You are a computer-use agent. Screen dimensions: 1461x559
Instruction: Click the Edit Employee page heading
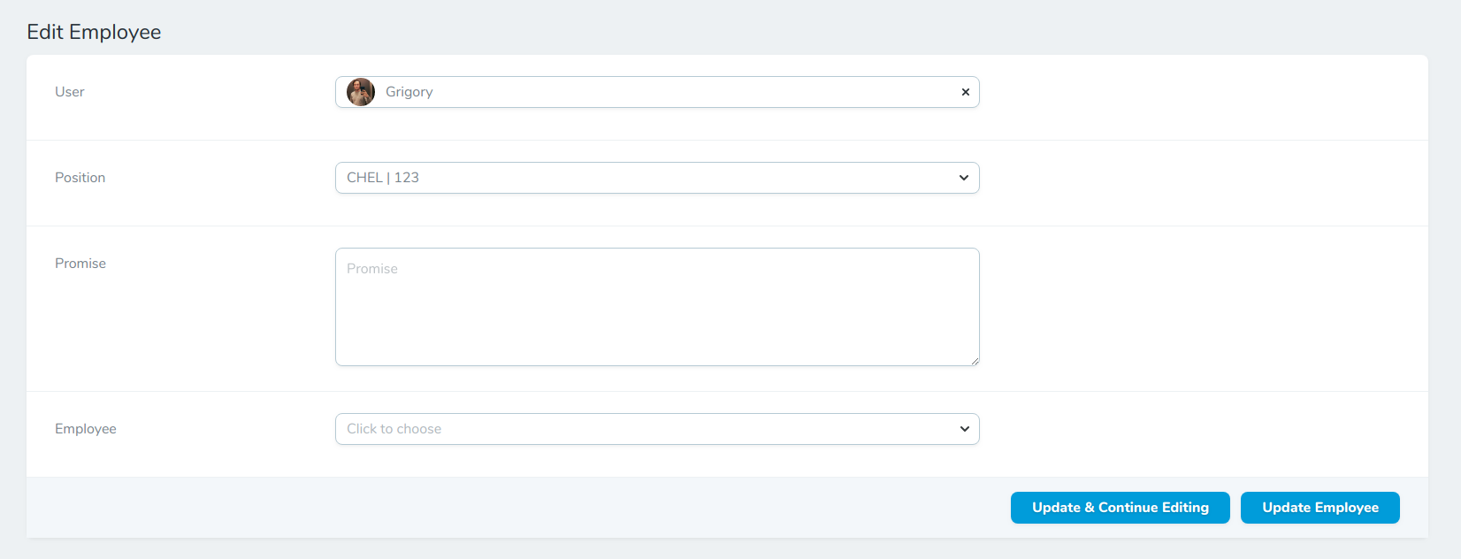(x=94, y=32)
